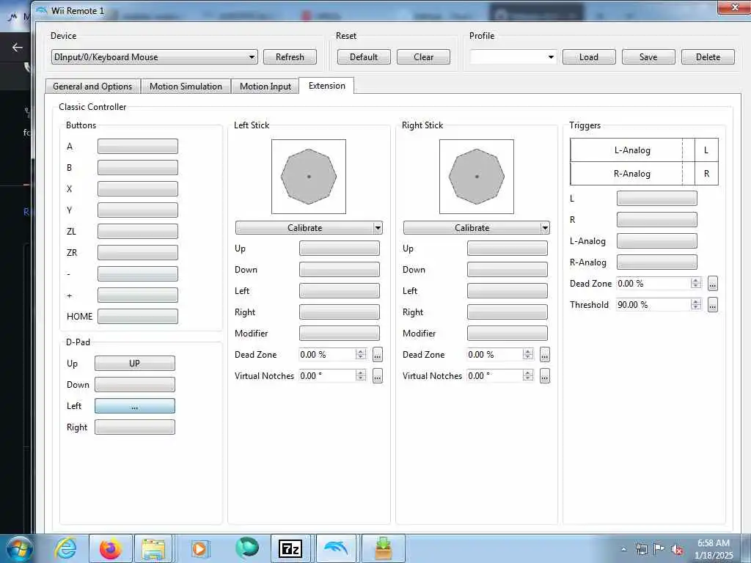Adjust Right Stick Dead Zone spinner arrows

pyautogui.click(x=528, y=354)
